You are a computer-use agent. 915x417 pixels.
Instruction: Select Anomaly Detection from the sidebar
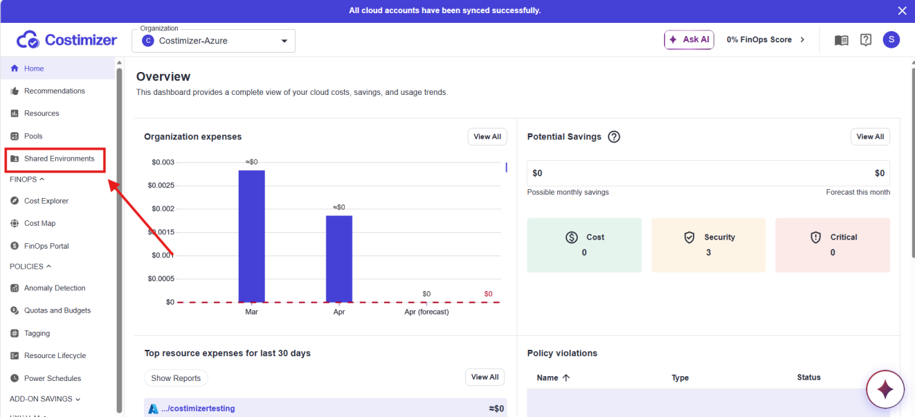click(x=55, y=288)
